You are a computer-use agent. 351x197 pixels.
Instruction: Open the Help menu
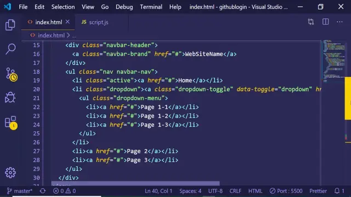point(175,7)
